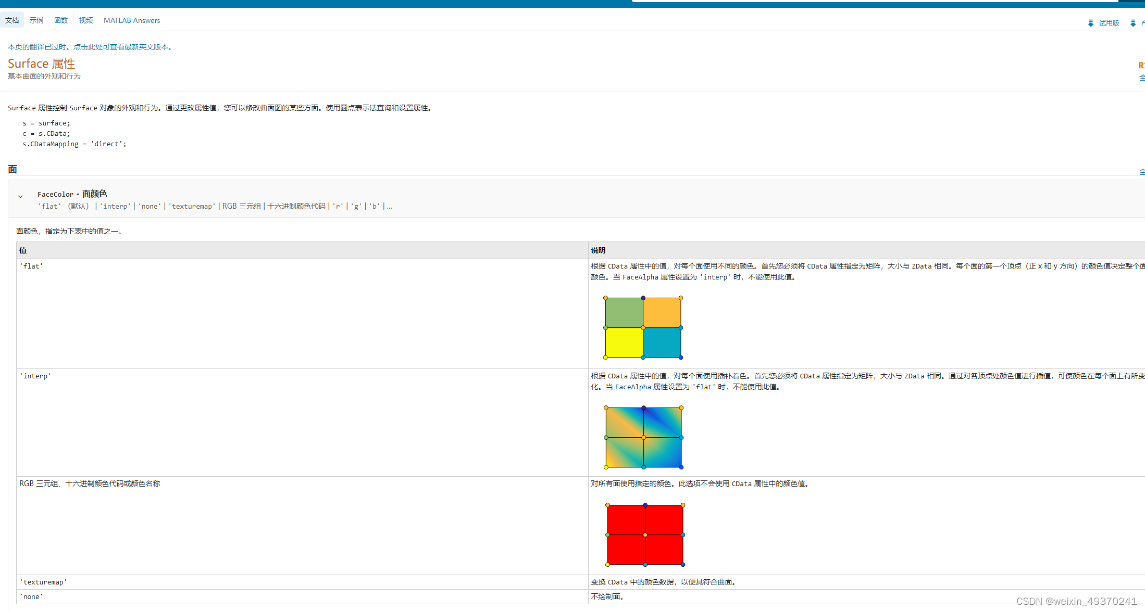Select the 文档 tab
Viewport: 1145px width, 611px height.
[x=12, y=20]
